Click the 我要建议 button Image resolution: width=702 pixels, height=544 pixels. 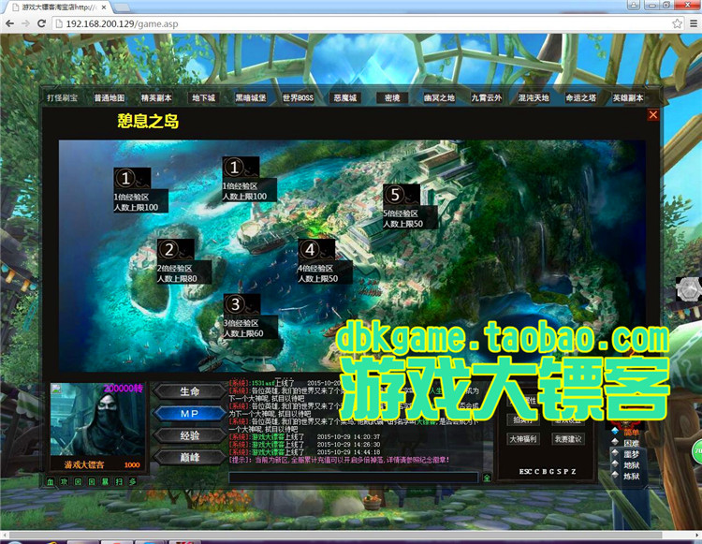568,439
